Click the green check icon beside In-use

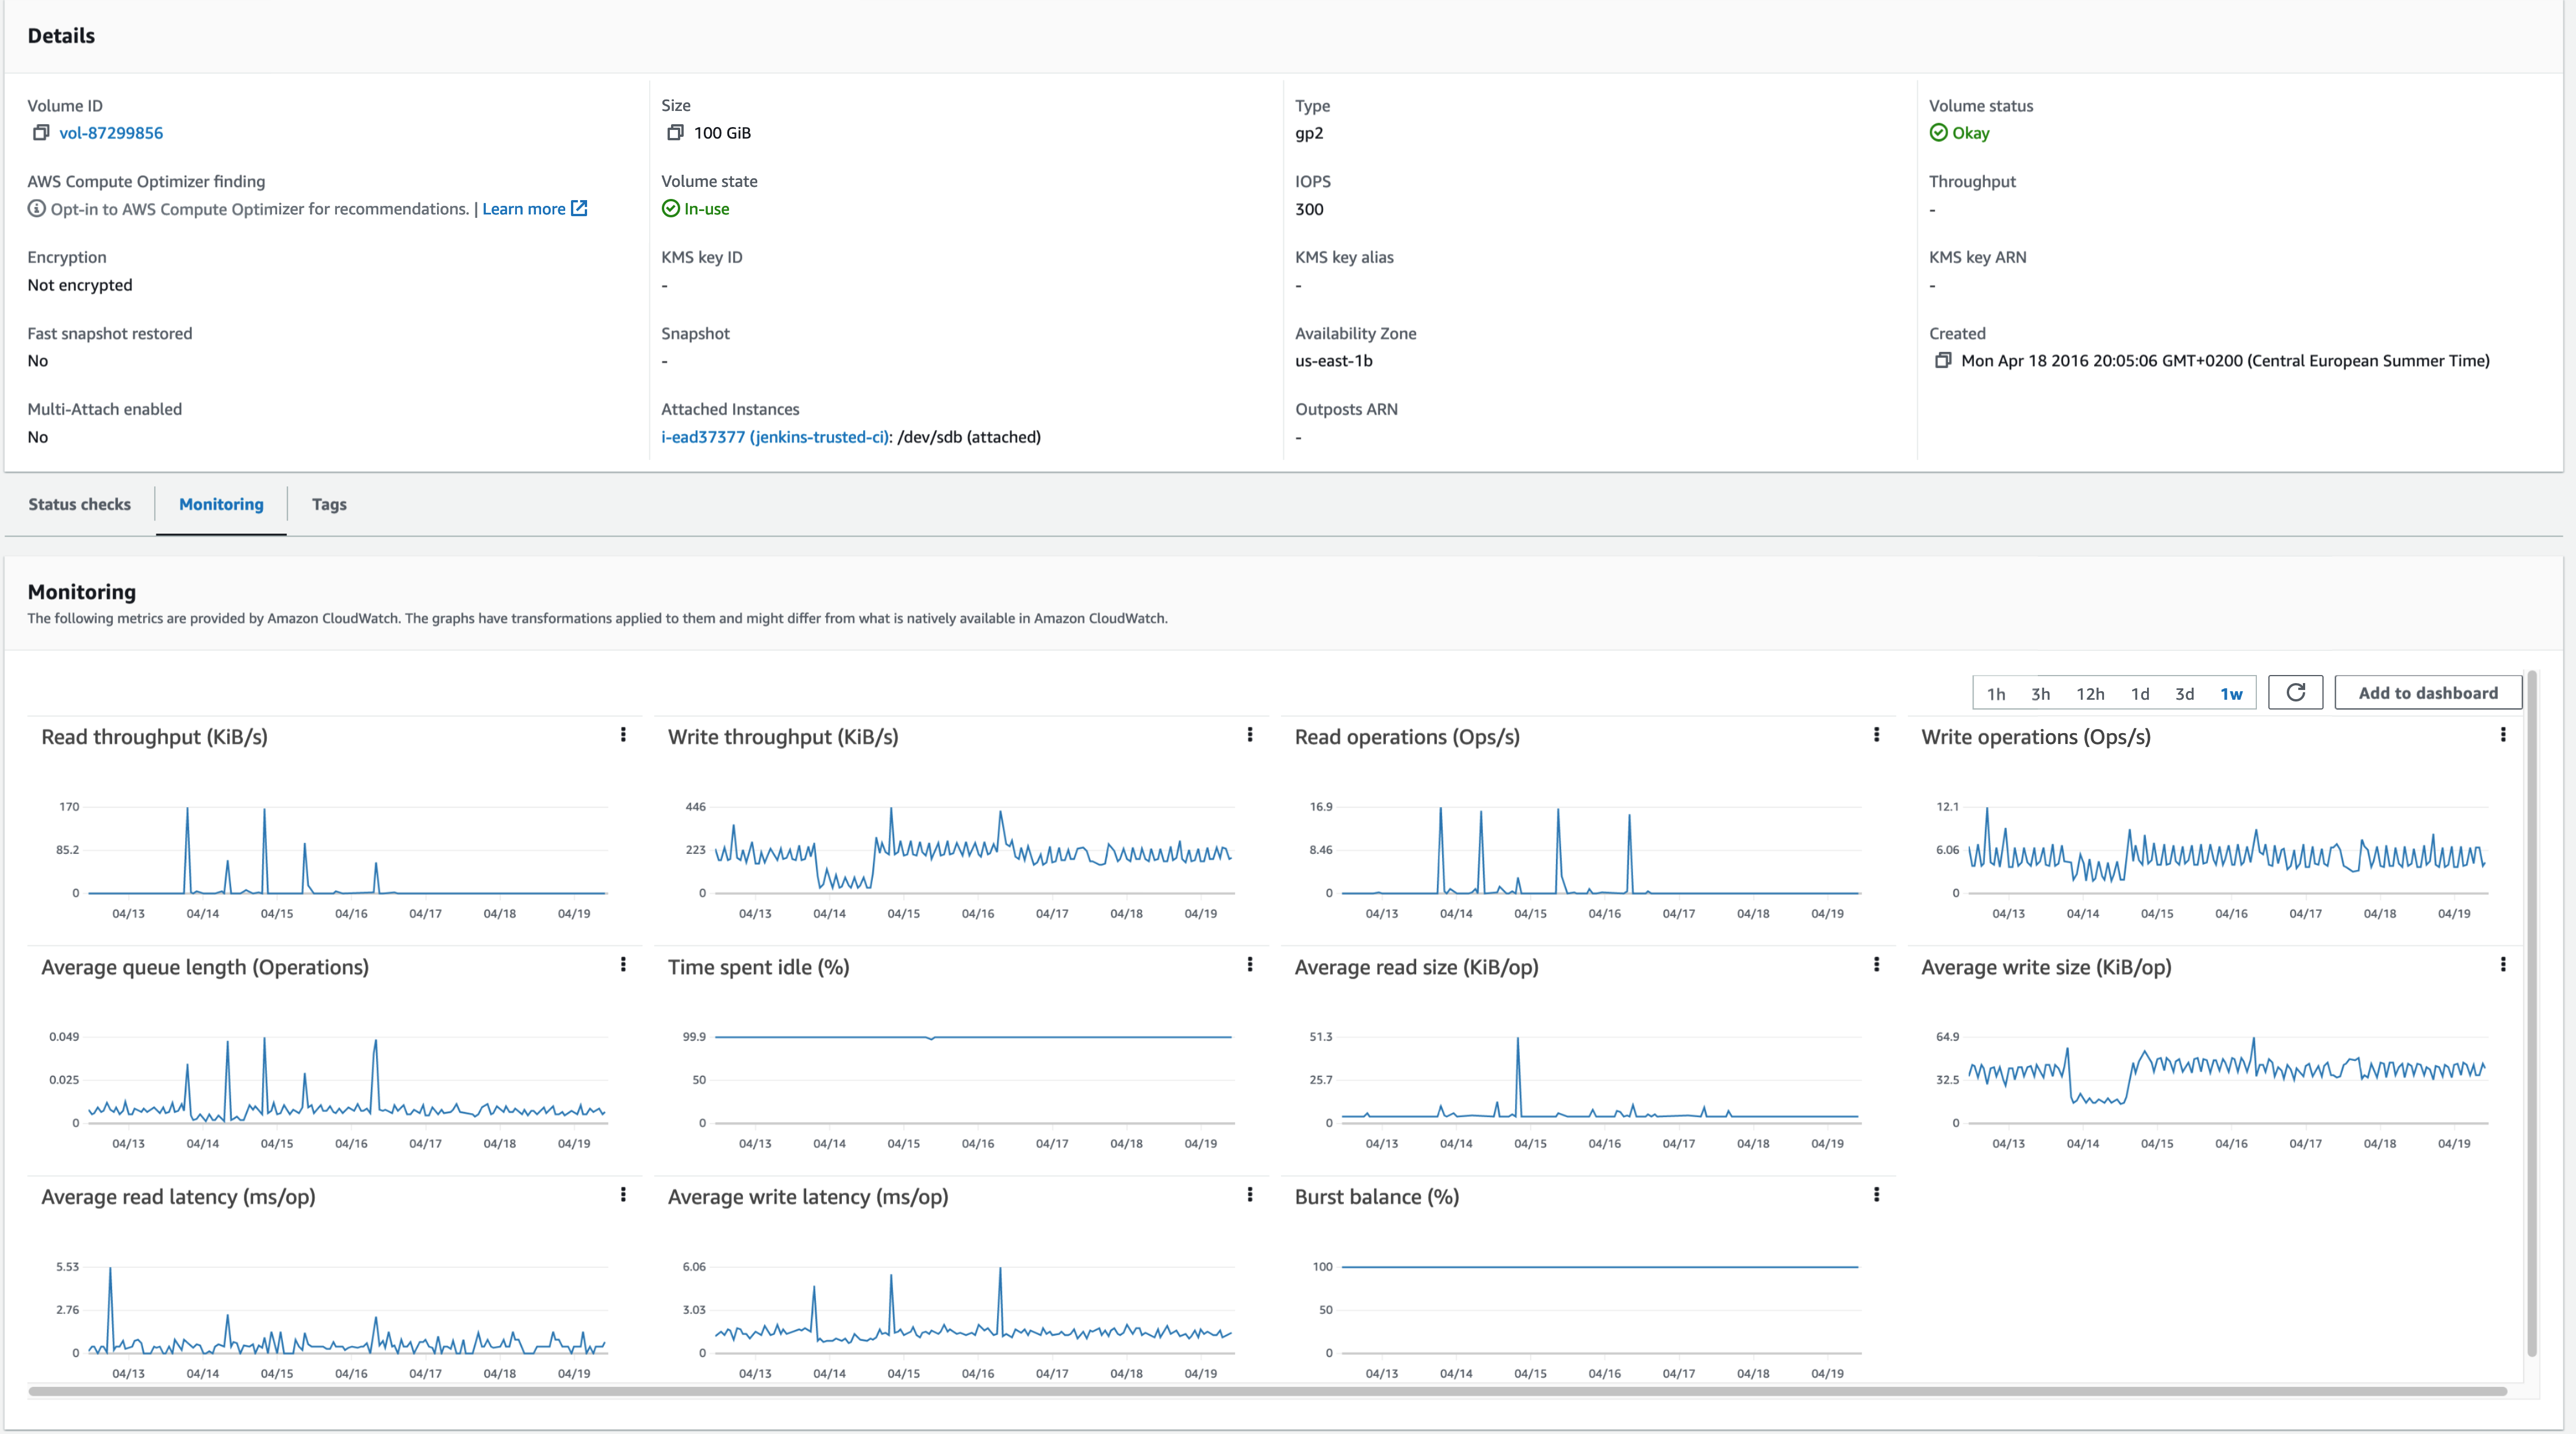[670, 208]
